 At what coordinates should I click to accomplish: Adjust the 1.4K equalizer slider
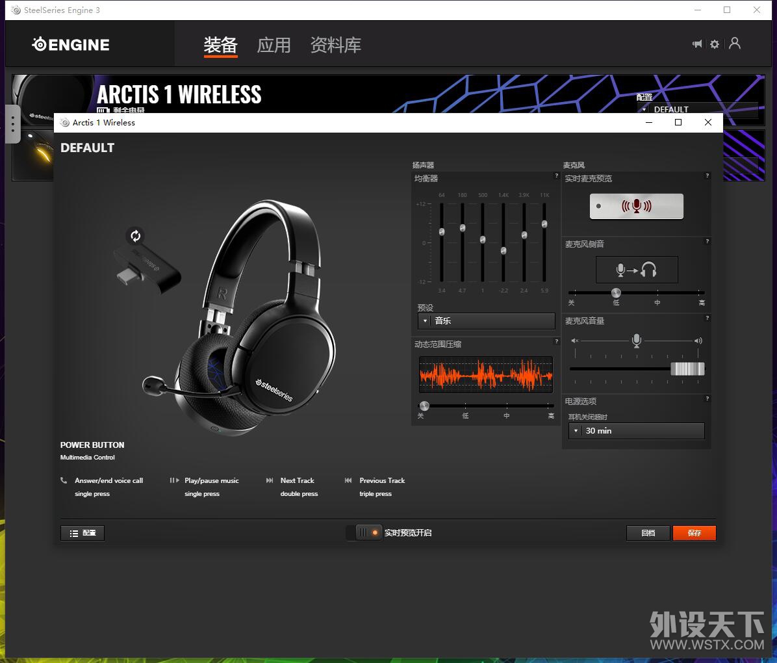[503, 251]
